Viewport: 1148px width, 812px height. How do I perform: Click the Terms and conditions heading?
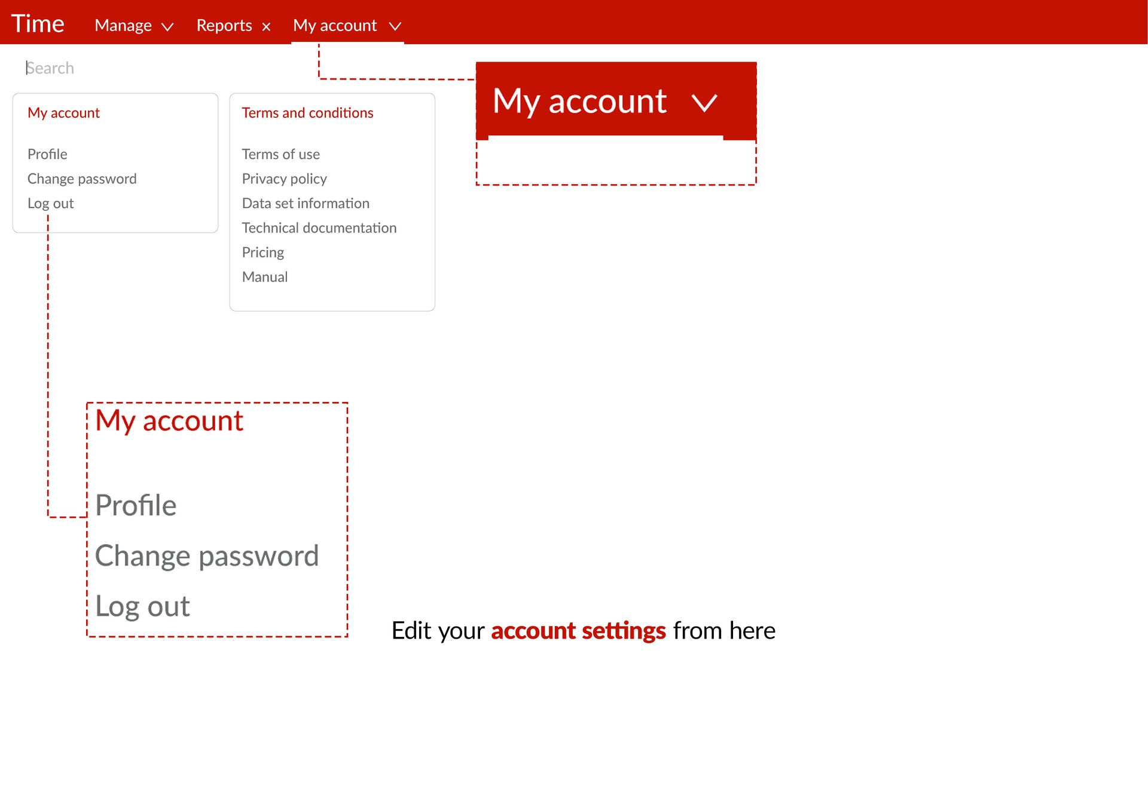307,113
